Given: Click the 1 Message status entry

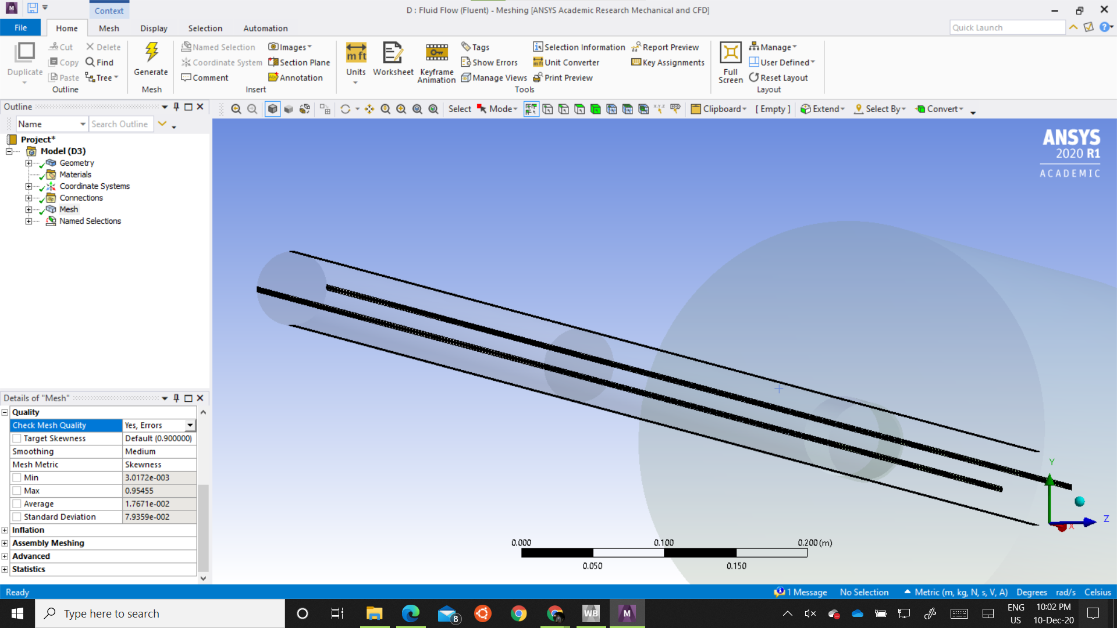Looking at the screenshot, I should click(801, 592).
